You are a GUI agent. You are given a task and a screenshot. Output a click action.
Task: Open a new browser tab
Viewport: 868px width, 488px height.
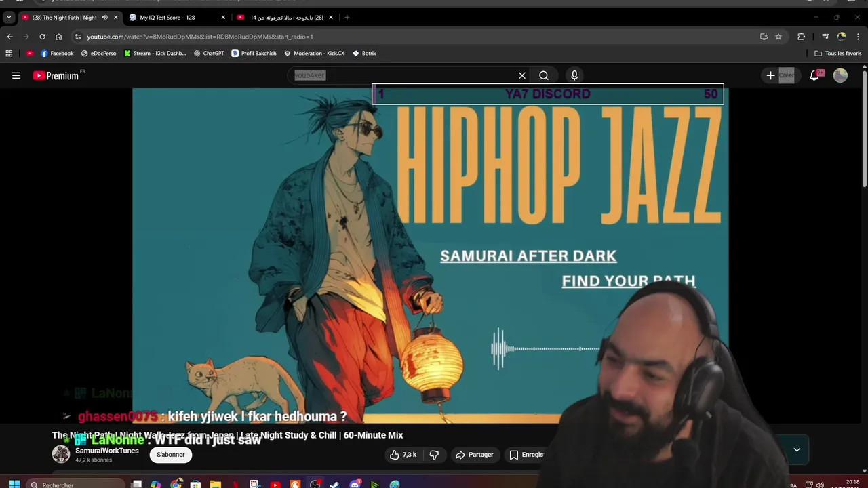[x=347, y=18]
